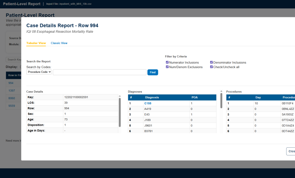Open the Procedure Code search dropdown

coord(39,72)
